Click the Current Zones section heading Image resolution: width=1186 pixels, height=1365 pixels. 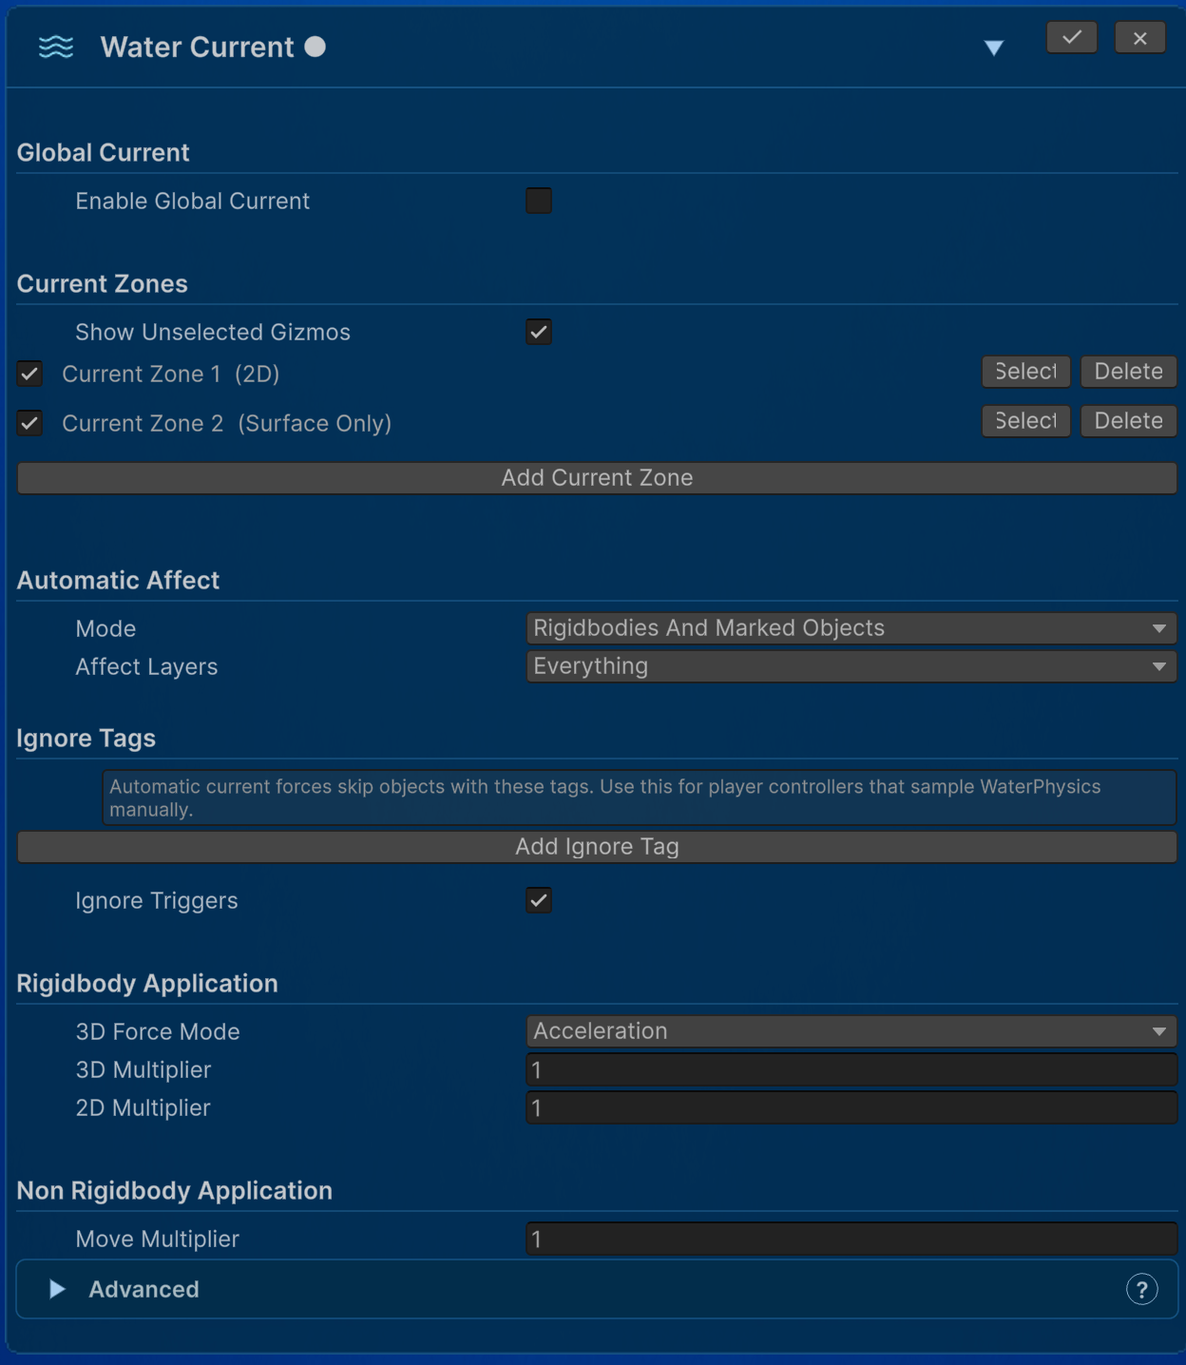pos(103,284)
